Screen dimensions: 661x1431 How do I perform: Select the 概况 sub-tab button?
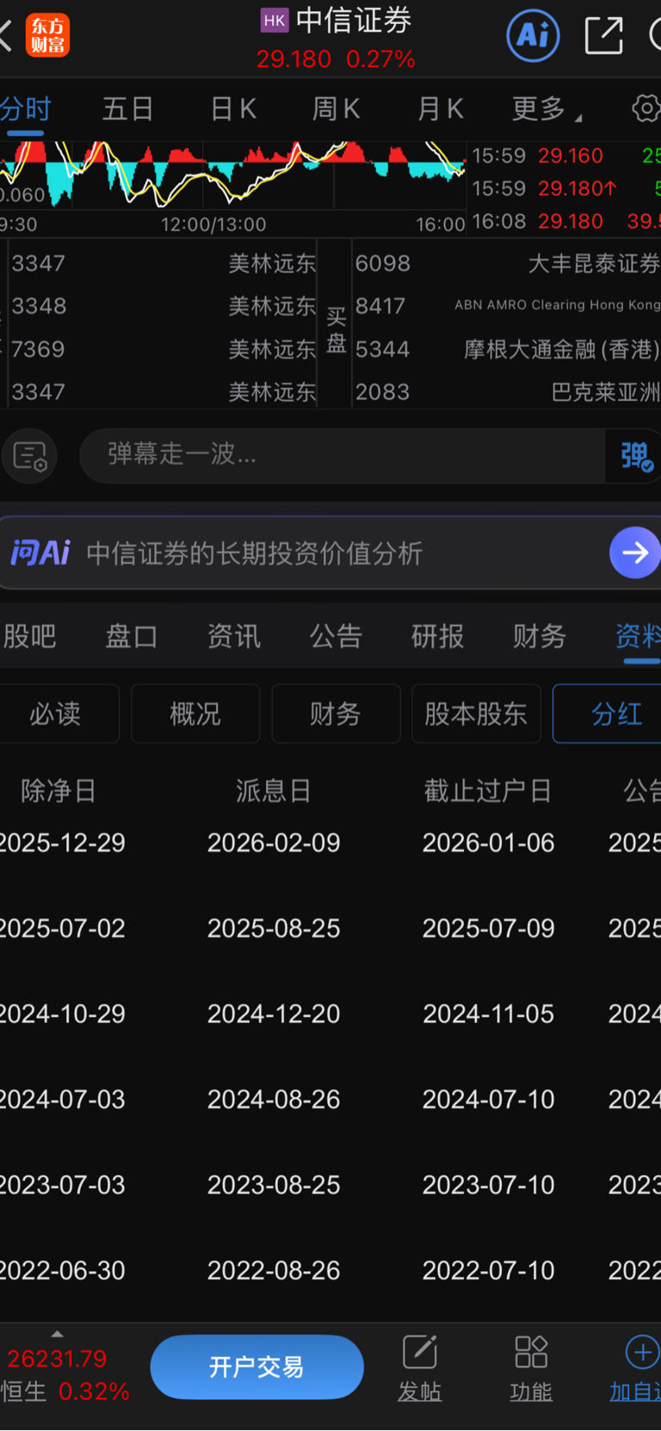[x=195, y=713]
